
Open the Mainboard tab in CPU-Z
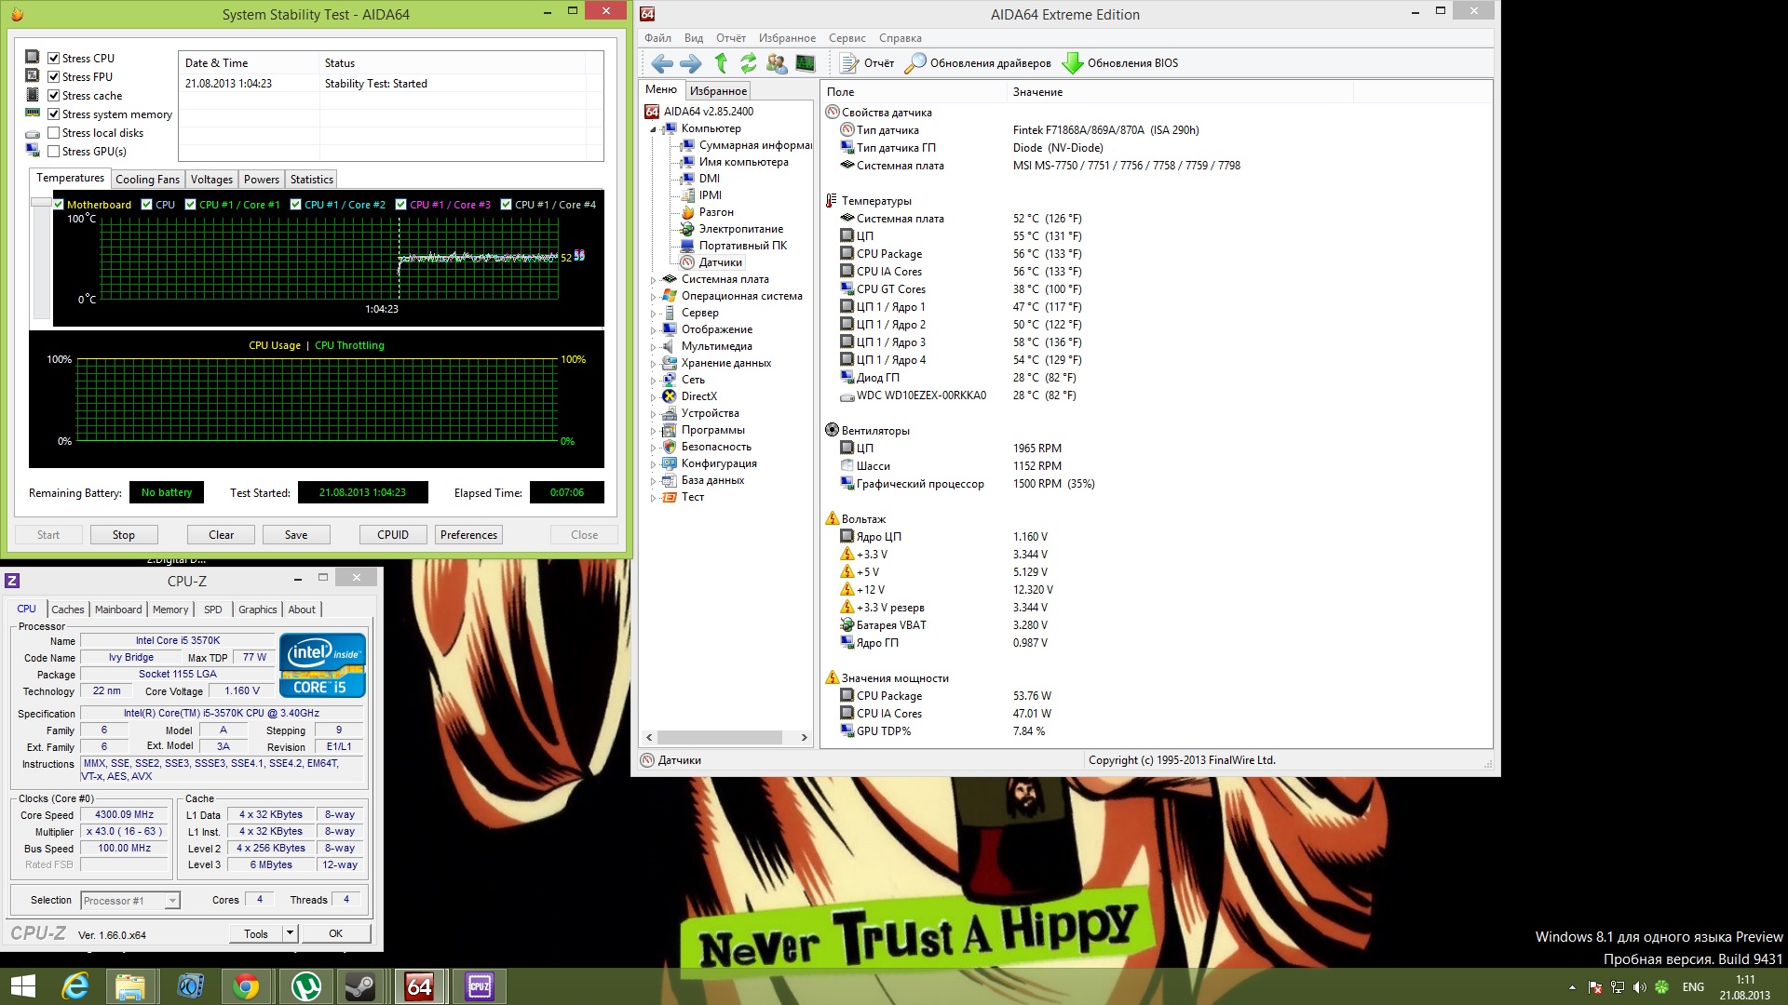(x=118, y=610)
